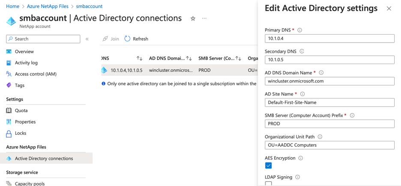Screen dimensions: 401x186
Task: Select the row with 10.1.0.4,10.1.0.5
Action: click(179, 70)
